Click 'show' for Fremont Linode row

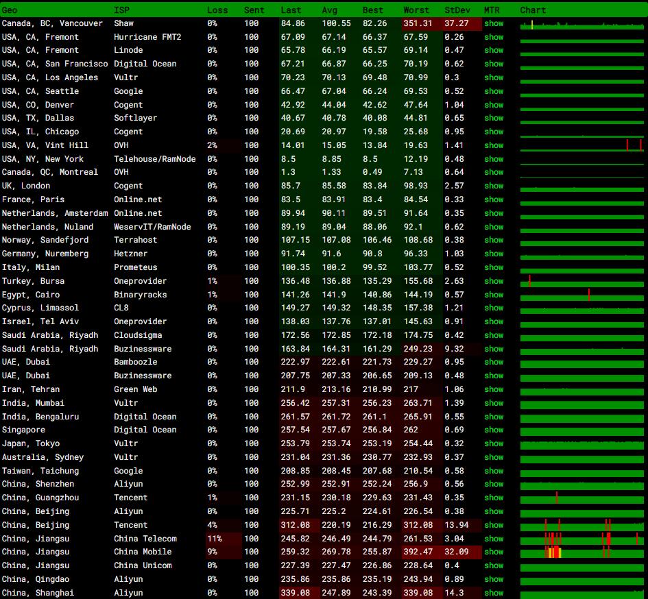pos(494,51)
